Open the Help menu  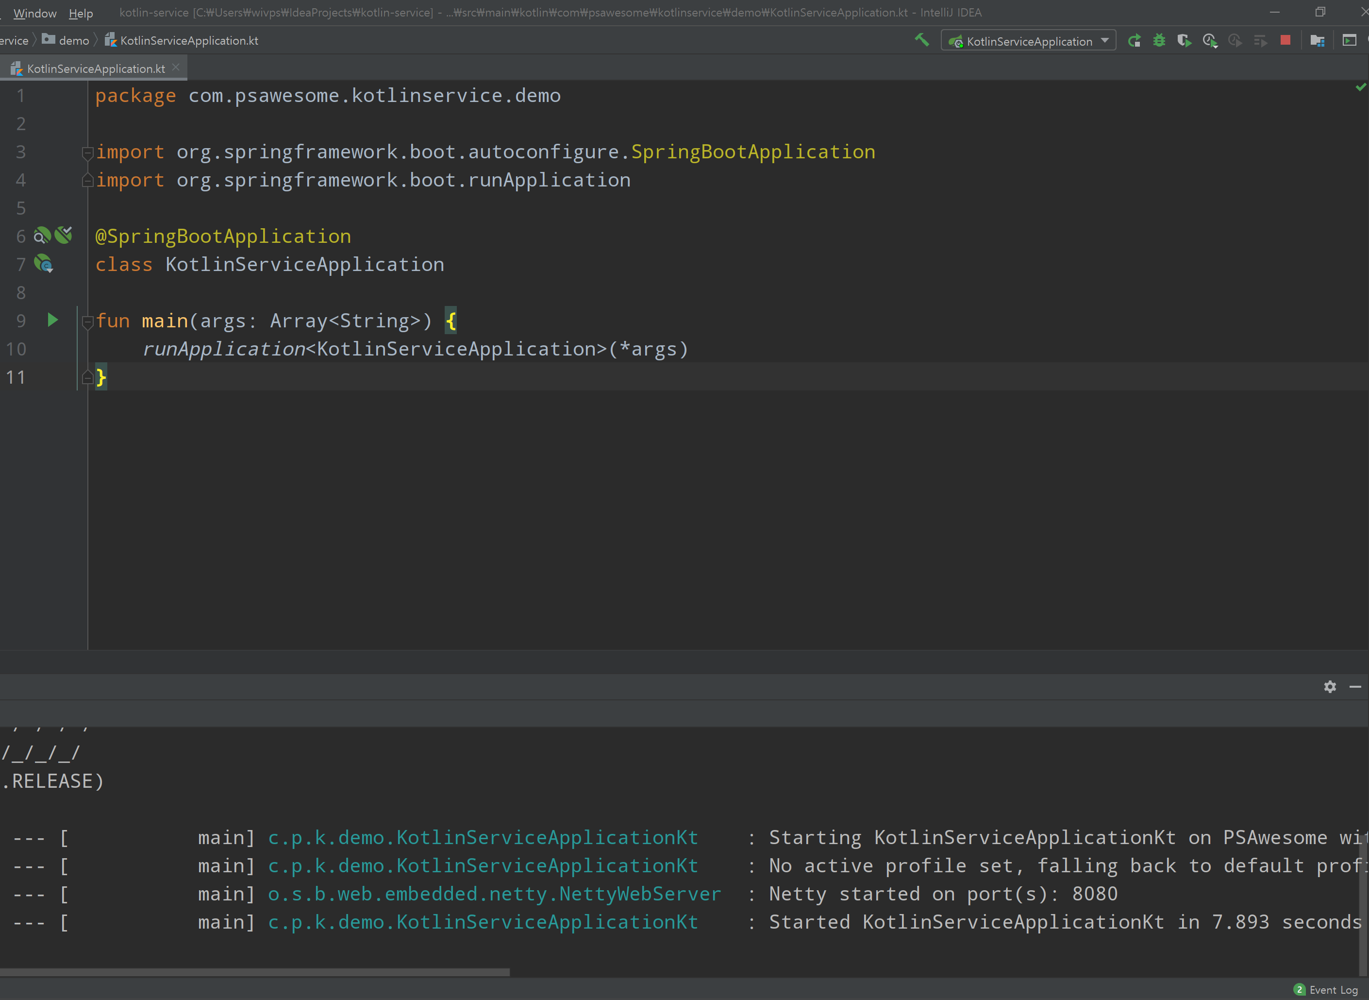(x=81, y=13)
